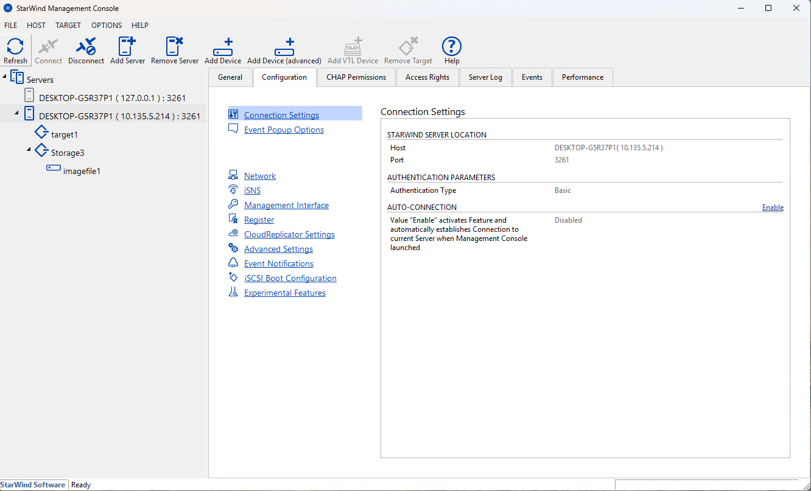Click the Storage3 diamond icon
This screenshot has height=491, width=811.
pyautogui.click(x=41, y=150)
